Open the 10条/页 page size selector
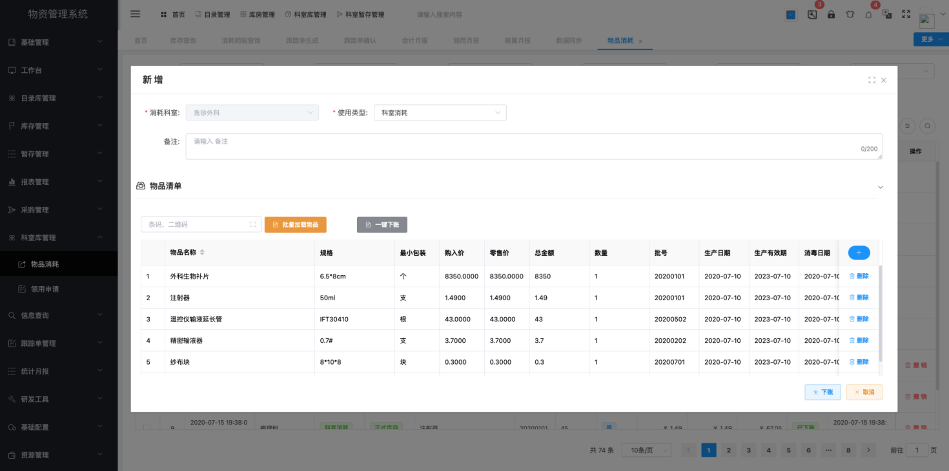 point(646,450)
